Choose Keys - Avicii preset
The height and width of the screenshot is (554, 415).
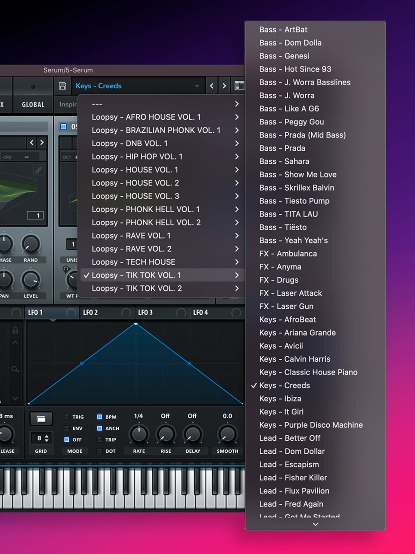315,346
